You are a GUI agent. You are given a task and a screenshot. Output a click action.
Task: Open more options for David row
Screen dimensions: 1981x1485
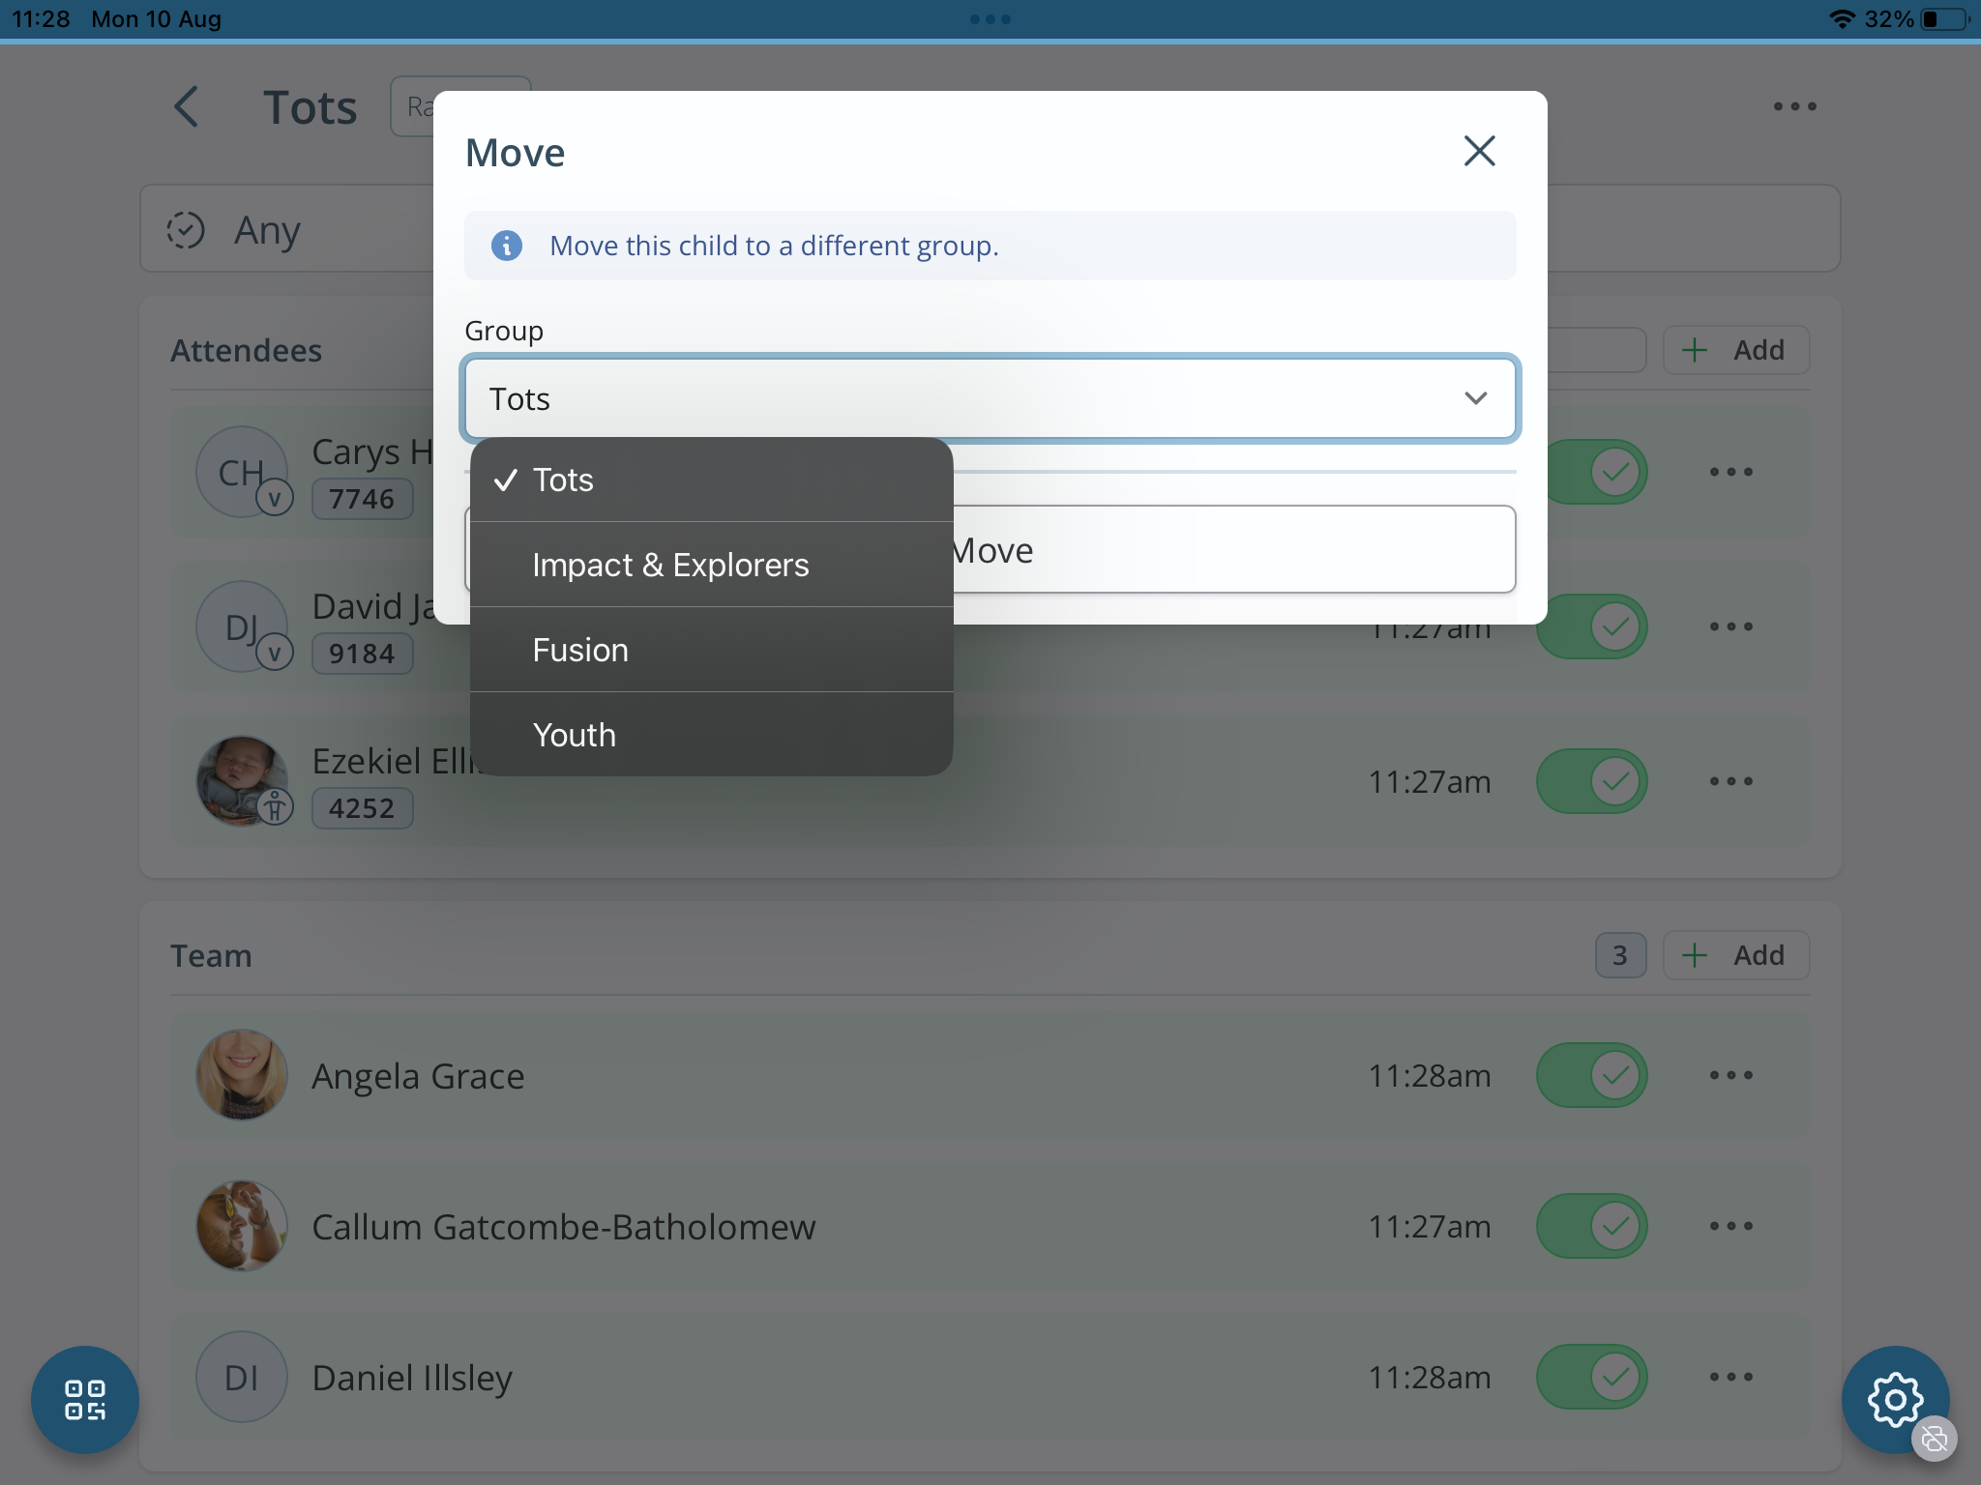tap(1730, 626)
